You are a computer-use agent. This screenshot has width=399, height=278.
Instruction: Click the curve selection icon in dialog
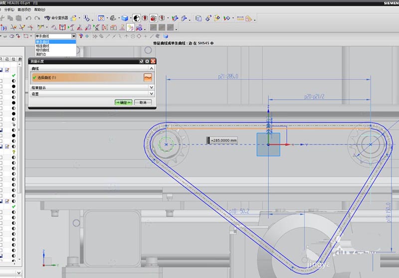pyautogui.click(x=148, y=77)
